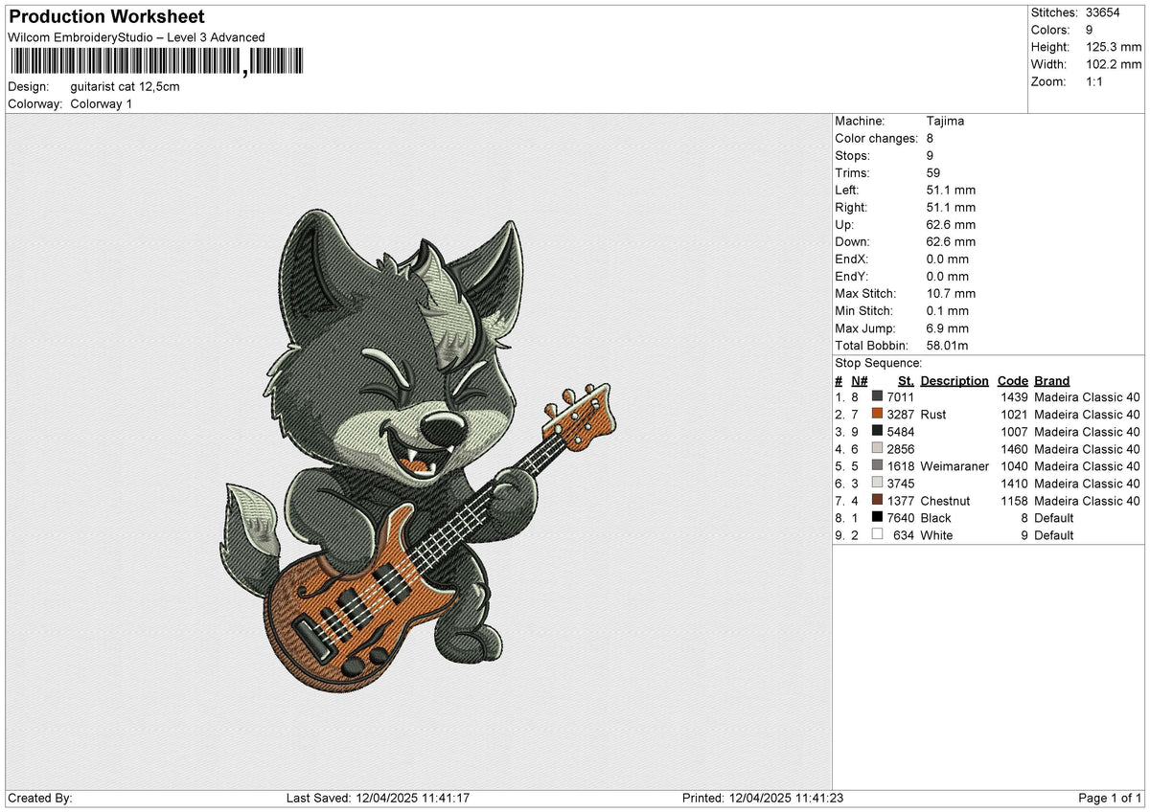Click the Production Worksheet title
The width and height of the screenshot is (1150, 812).
[105, 17]
